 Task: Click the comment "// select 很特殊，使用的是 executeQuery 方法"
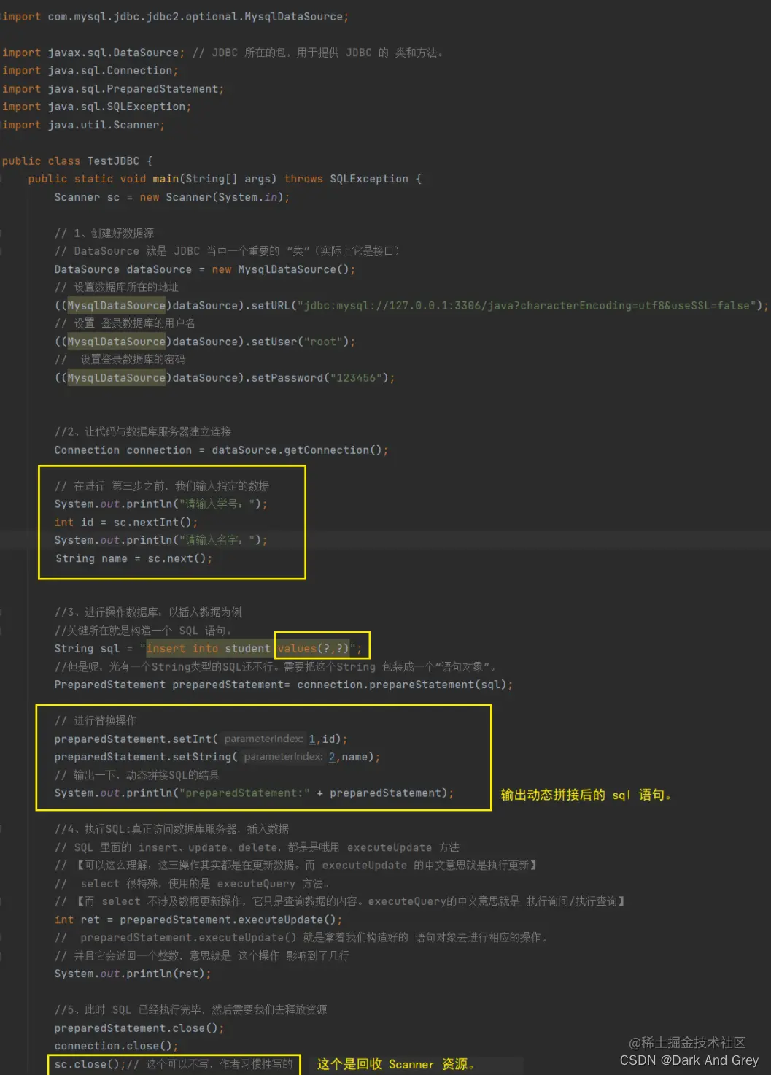tap(192, 884)
